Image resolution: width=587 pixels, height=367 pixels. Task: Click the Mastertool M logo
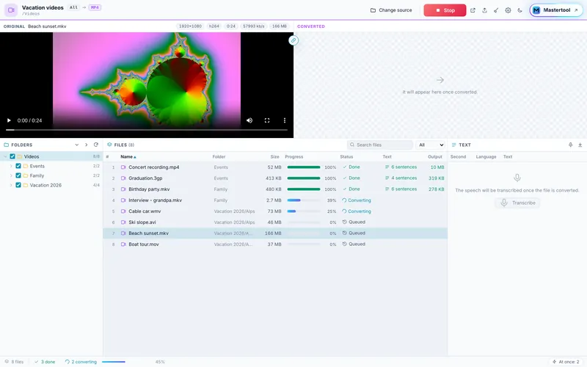tap(536, 10)
